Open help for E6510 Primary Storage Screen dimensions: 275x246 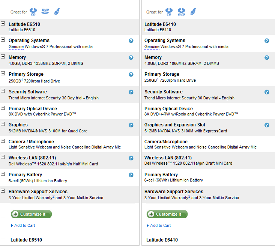point(131,74)
